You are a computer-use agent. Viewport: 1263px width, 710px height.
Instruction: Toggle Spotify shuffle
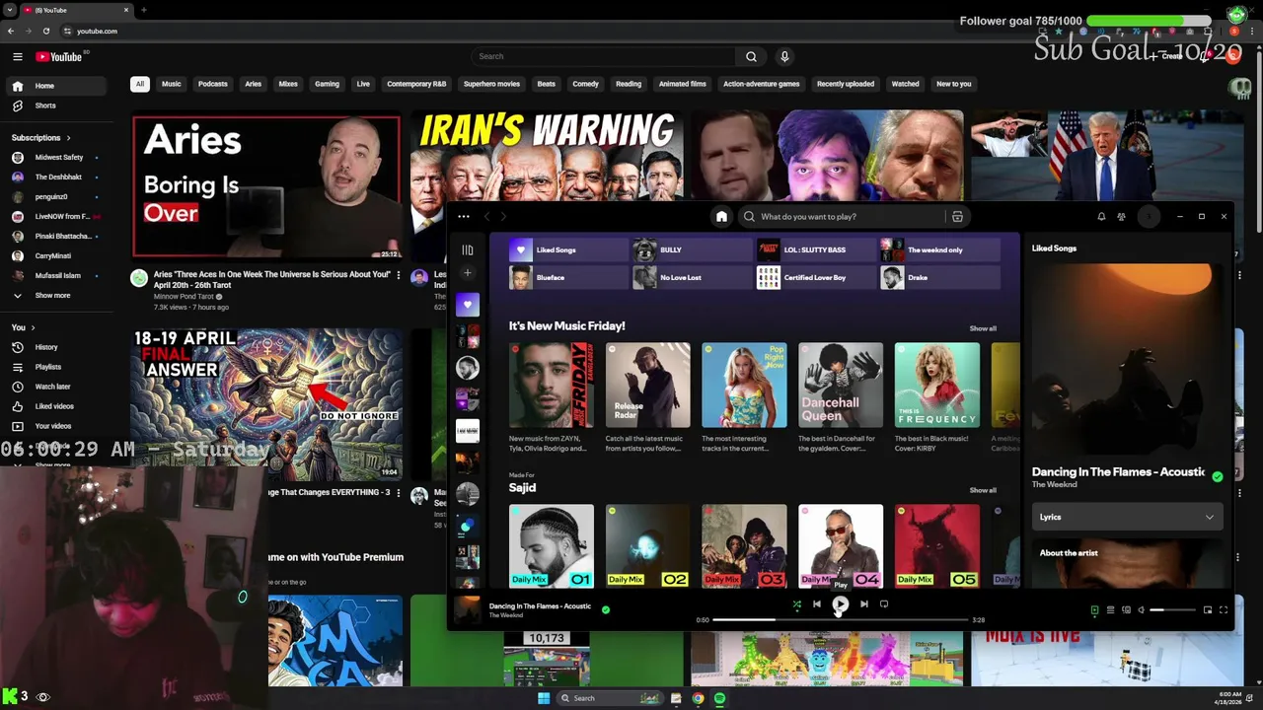coord(796,604)
